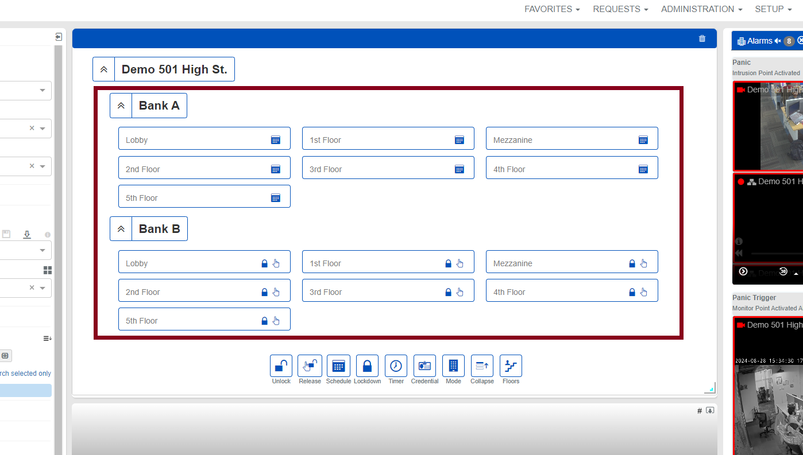This screenshot has height=455, width=803.
Task: Click the trash icon in blue header
Action: (x=702, y=38)
